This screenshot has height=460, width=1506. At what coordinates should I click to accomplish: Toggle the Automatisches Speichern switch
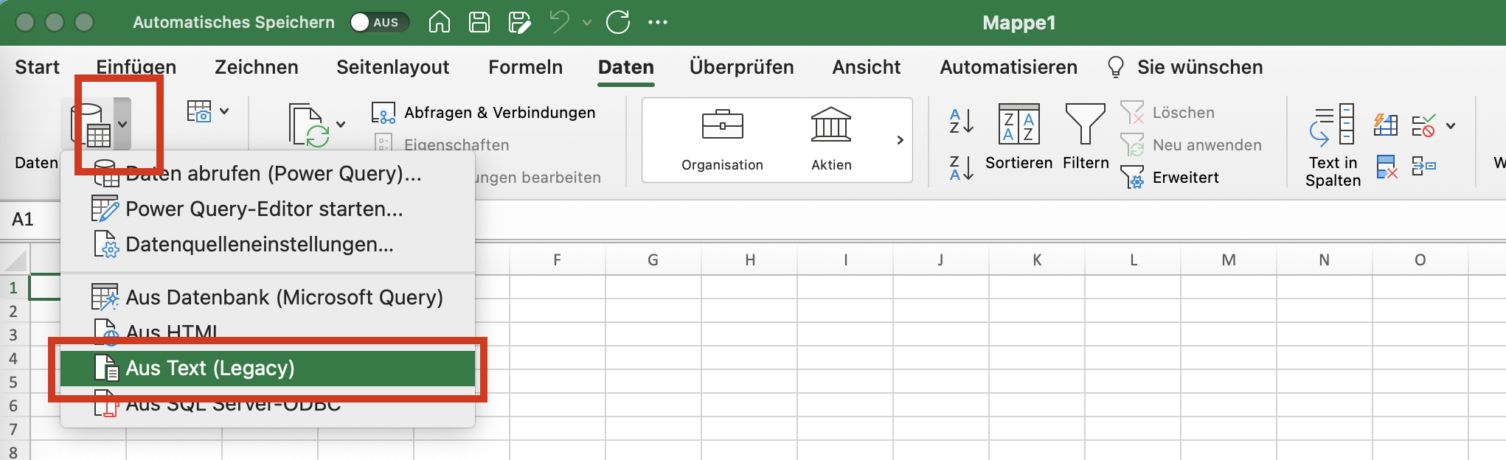pyautogui.click(x=379, y=22)
